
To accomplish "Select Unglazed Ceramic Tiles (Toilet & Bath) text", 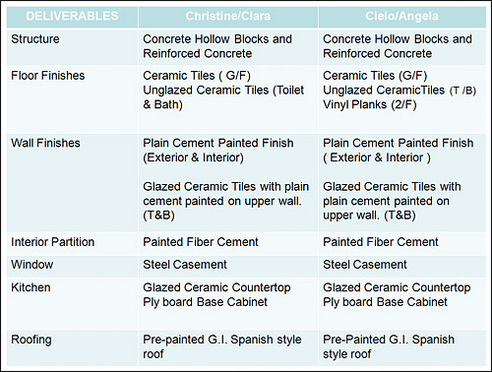I will (223, 97).
